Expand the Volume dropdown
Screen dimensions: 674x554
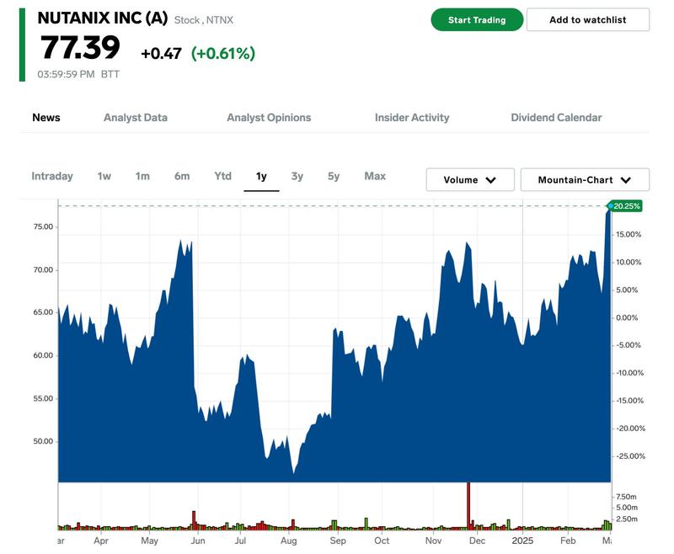click(x=469, y=180)
